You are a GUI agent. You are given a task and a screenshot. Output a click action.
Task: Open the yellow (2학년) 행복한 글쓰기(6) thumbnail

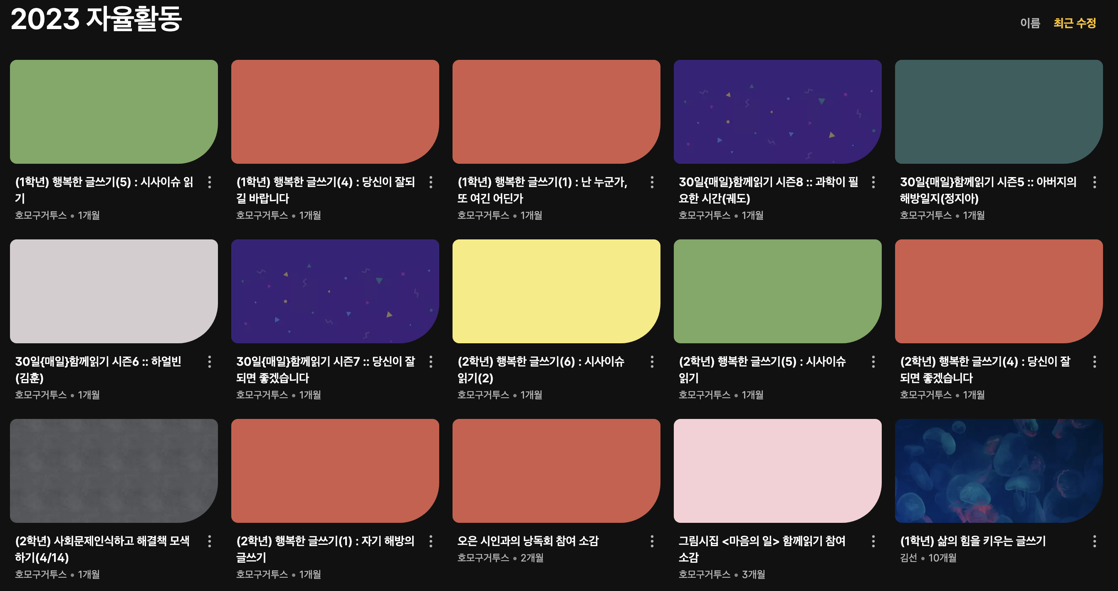click(x=556, y=291)
